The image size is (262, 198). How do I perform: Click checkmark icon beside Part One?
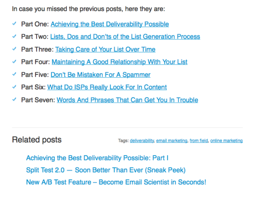click(x=14, y=24)
